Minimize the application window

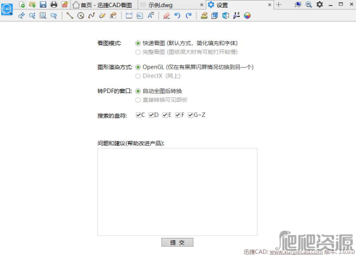(330, 5)
